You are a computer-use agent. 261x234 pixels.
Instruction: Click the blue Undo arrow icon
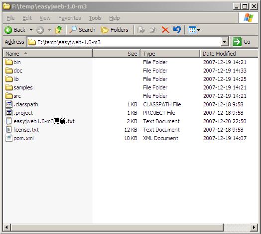point(177,30)
